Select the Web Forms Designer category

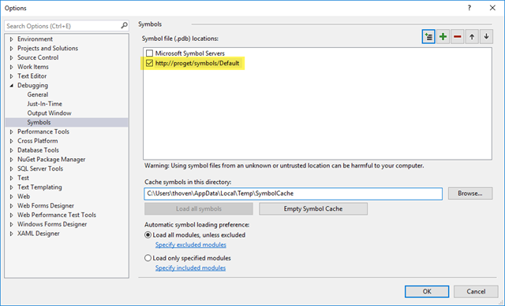click(46, 206)
